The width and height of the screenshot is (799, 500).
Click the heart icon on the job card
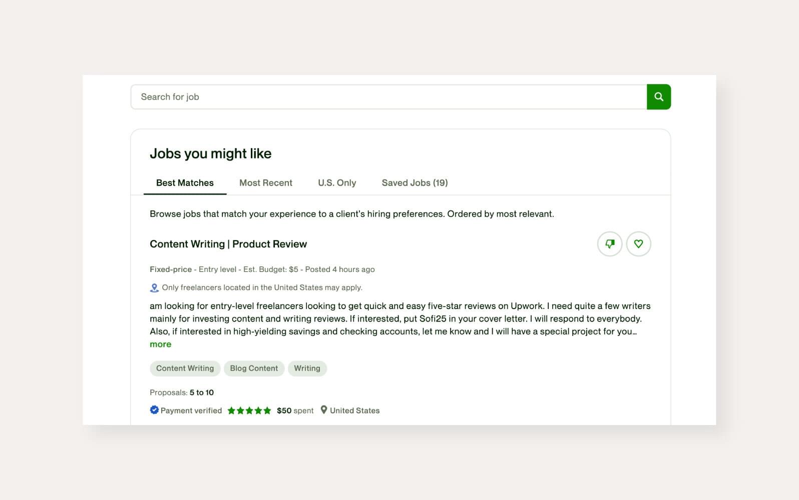tap(639, 244)
